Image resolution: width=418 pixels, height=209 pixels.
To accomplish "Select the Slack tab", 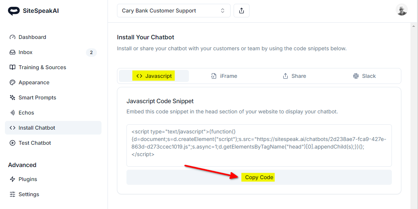I will point(364,76).
